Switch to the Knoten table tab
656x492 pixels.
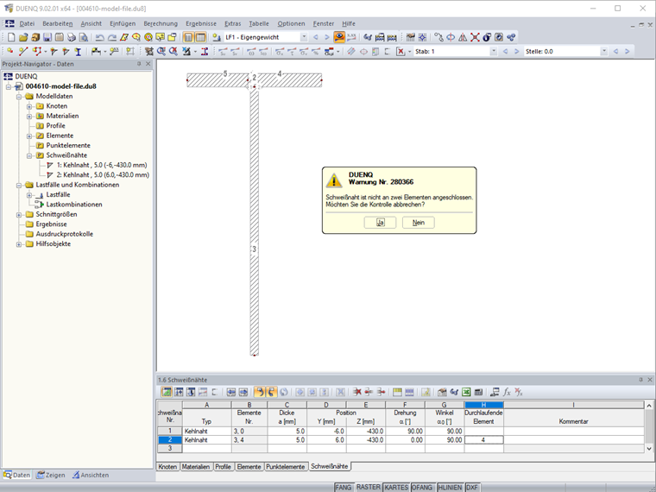coord(167,466)
